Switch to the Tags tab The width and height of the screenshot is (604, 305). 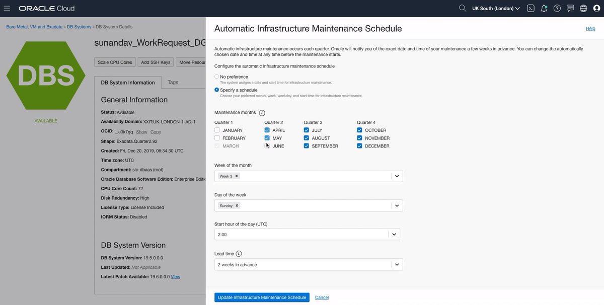tap(173, 82)
